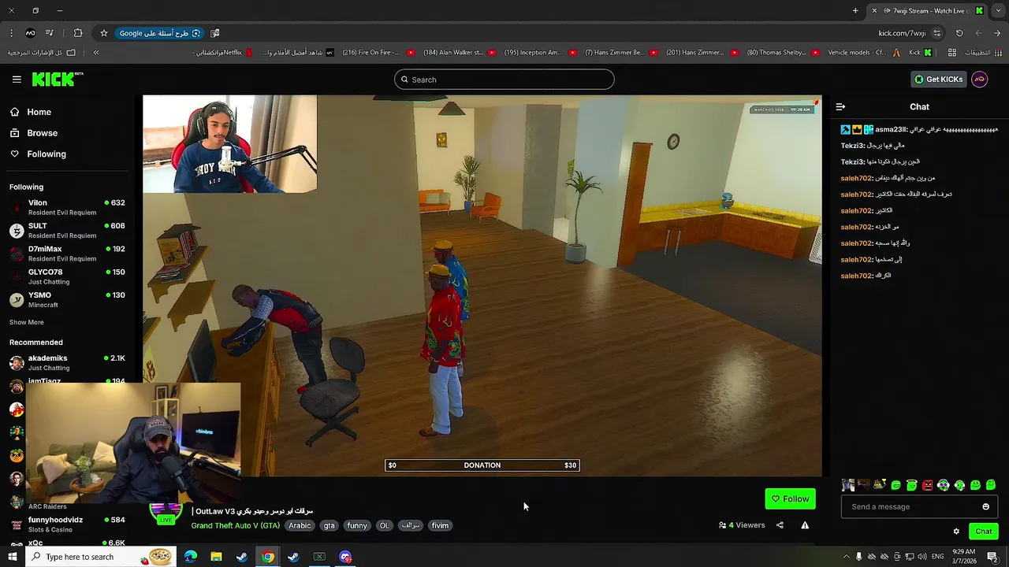Expand the bookmarks overflow chevron
1009x567 pixels.
[x=96, y=53]
